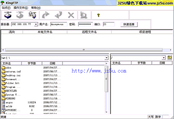Viewport: 174px width, 119px height.
Task: Click the 大写 status bar indicator
Action: 151,117
